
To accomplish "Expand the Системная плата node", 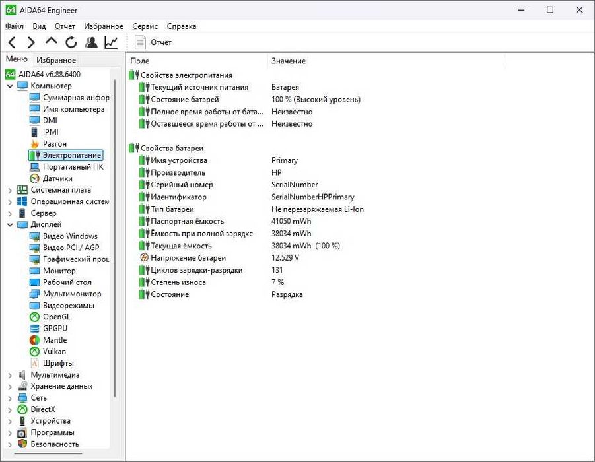I will pos(10,191).
